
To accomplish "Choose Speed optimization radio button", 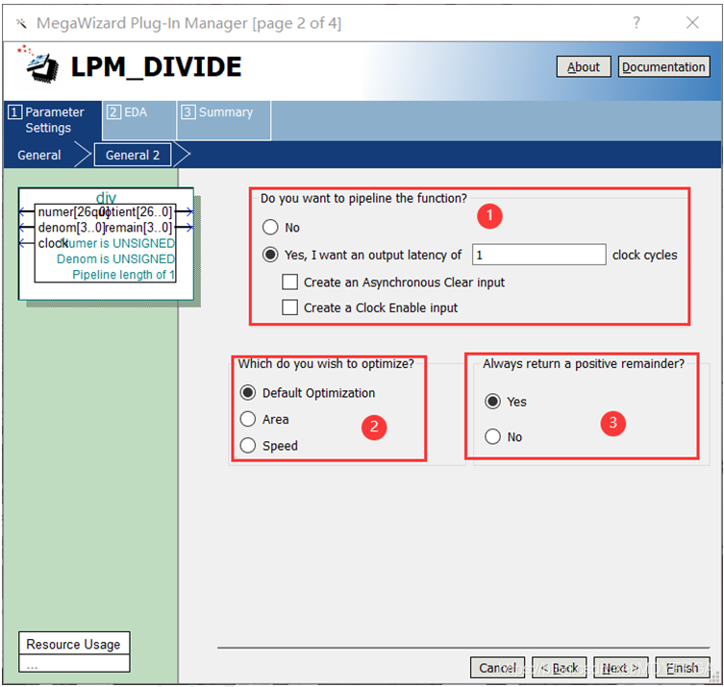I will pyautogui.click(x=247, y=445).
